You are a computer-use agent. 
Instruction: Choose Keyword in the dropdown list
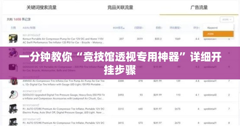(x=212, y=28)
